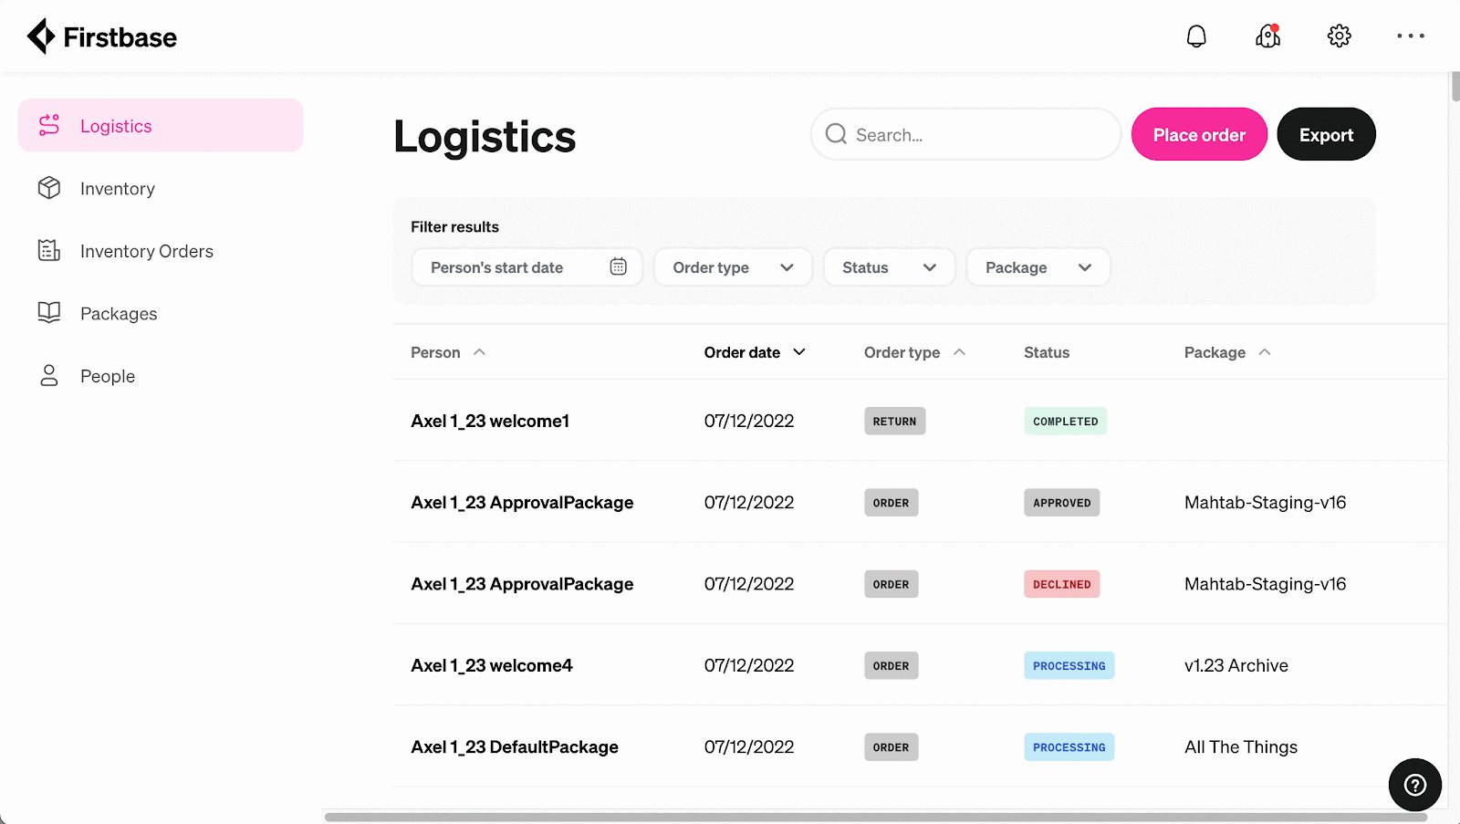Open the settings gear
The image size is (1460, 824).
pyautogui.click(x=1339, y=37)
